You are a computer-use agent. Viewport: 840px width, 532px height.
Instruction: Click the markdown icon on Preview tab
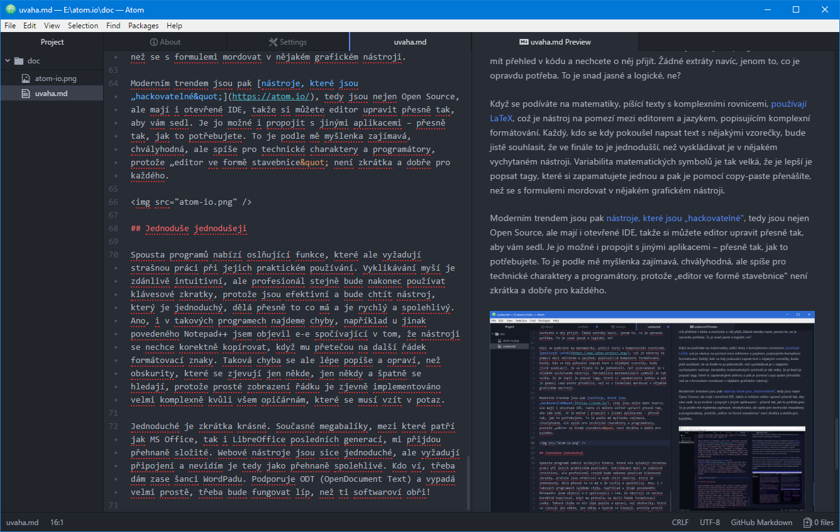[523, 42]
